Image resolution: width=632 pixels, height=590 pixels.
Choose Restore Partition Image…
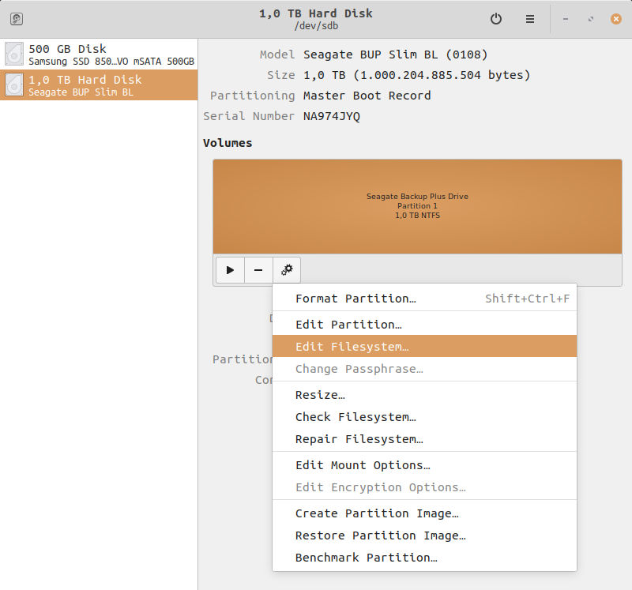click(424, 536)
